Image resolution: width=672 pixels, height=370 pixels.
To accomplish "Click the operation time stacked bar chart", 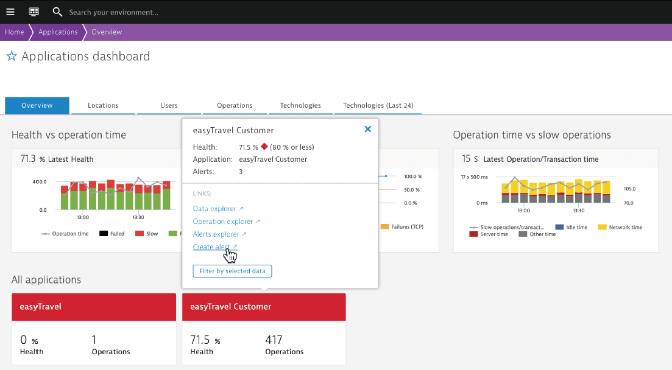I will click(x=556, y=190).
